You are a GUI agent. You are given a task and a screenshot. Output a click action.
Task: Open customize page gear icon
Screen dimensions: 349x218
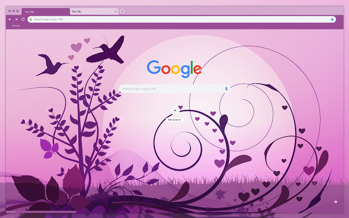336,202
